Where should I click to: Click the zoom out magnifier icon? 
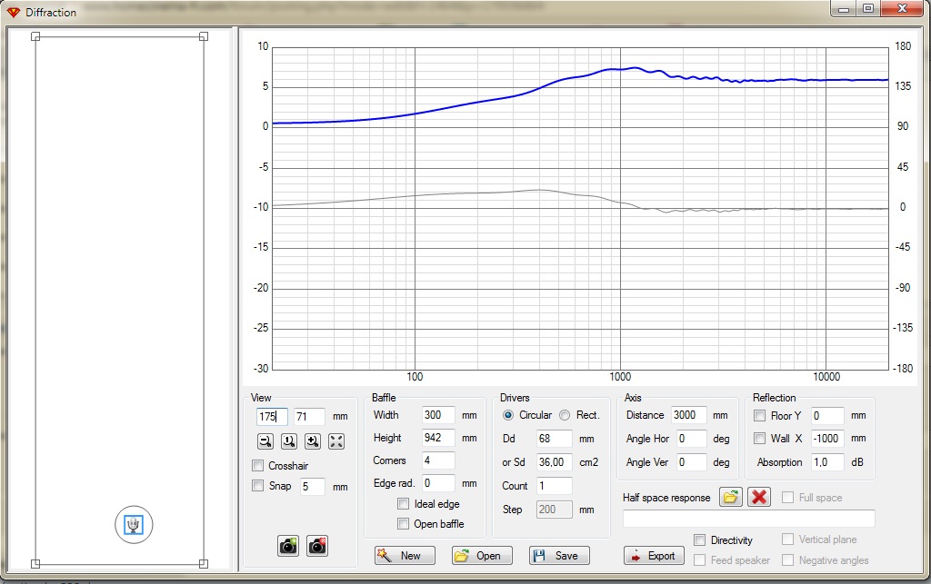click(x=265, y=441)
